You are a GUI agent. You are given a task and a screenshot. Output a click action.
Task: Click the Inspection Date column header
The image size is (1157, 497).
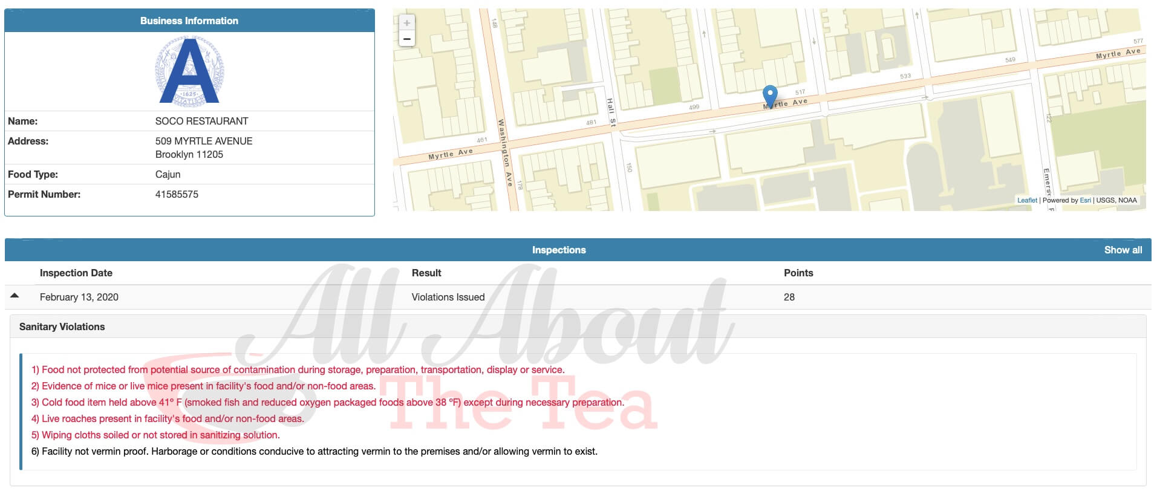(76, 273)
